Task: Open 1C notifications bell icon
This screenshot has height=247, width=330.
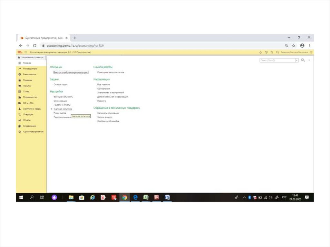Action: [x=260, y=52]
